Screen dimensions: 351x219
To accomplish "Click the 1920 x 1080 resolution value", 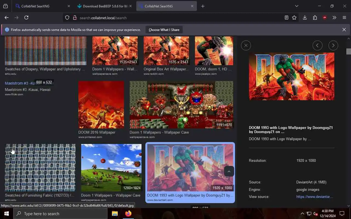I will click(x=306, y=160).
